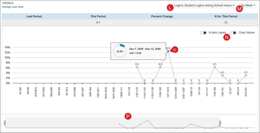The width and height of the screenshot is (260, 133).
Task: Click the Percent Change column header
Action: click(x=162, y=16)
